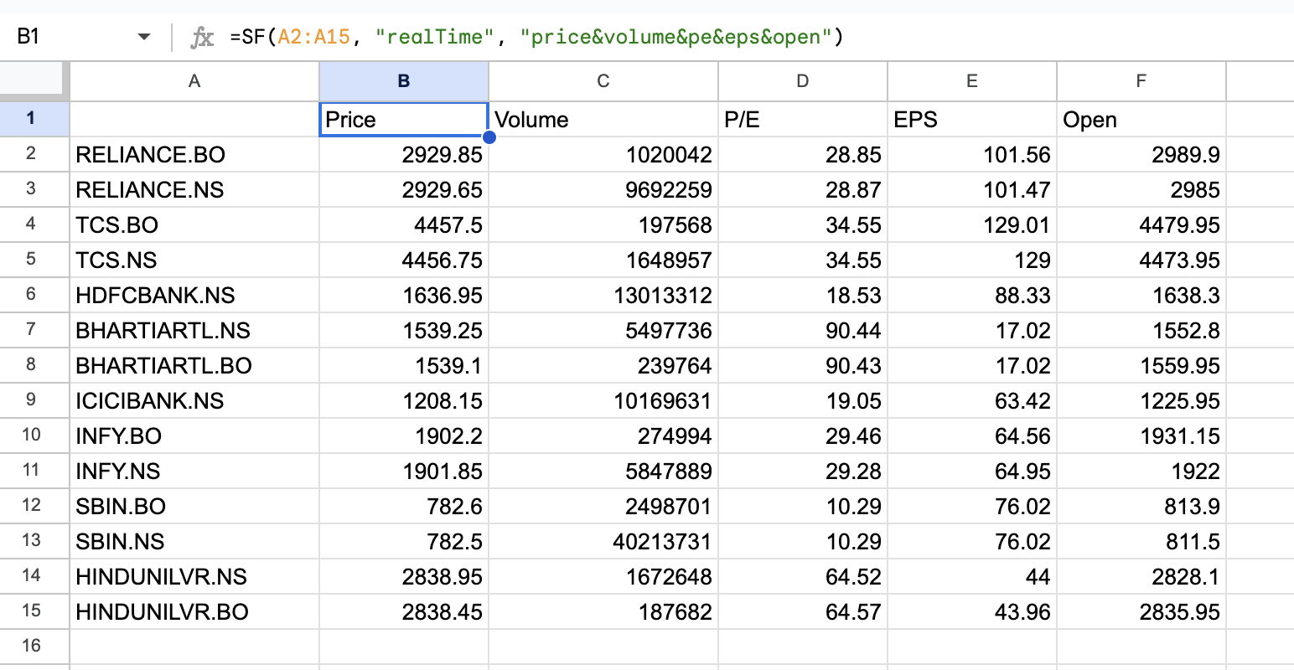The image size is (1294, 670).
Task: Click the formula bar with the SF formula
Action: coord(754,37)
